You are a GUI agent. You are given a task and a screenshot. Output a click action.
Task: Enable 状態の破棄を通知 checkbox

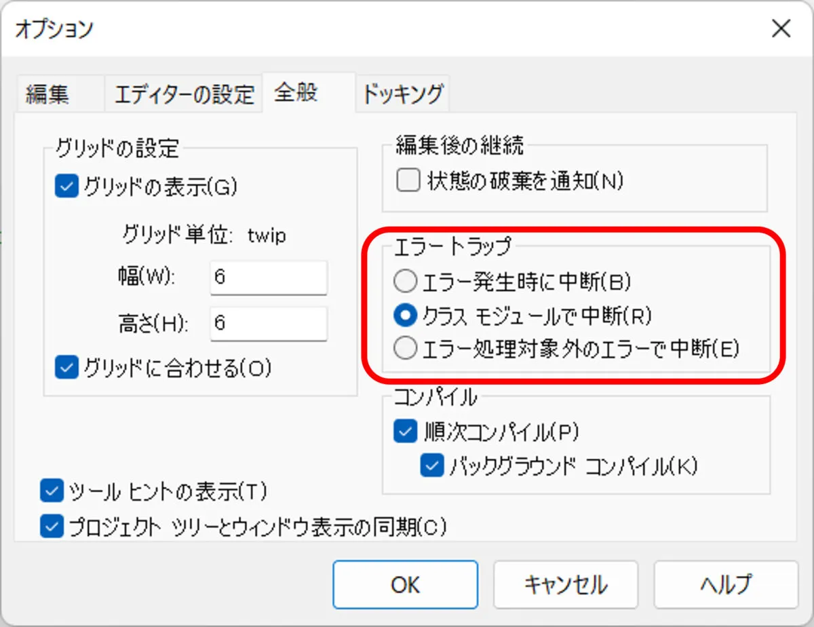(x=408, y=180)
